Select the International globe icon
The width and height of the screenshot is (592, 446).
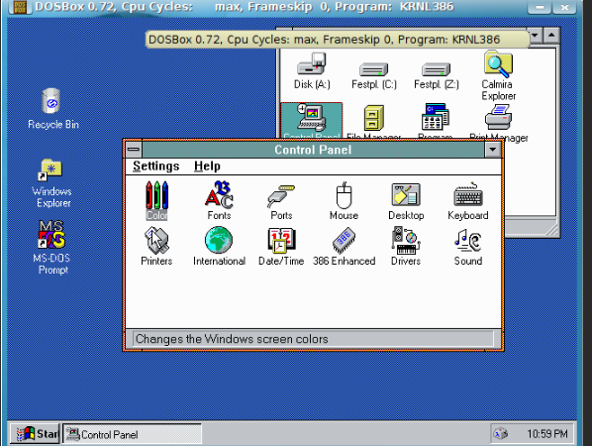(219, 246)
